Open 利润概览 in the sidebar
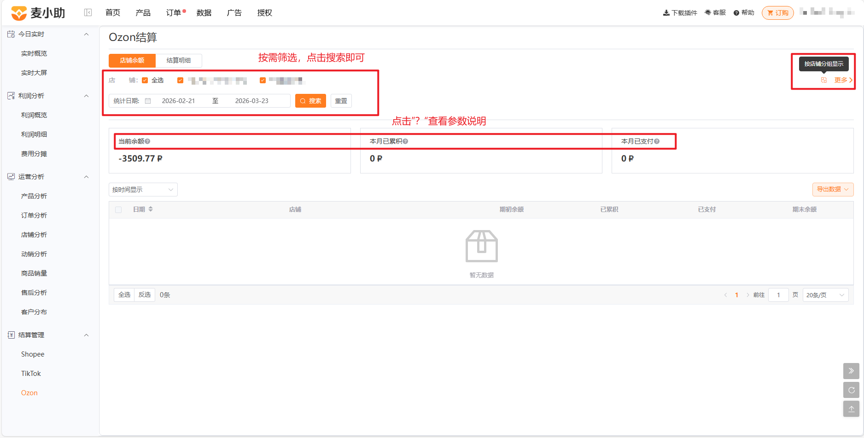The width and height of the screenshot is (864, 438). pyautogui.click(x=34, y=115)
